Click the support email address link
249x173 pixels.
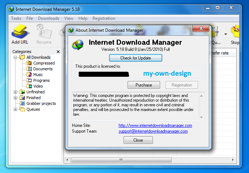(153, 131)
